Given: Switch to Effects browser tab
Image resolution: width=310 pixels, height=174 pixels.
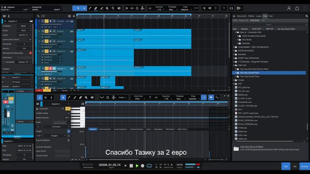Looking at the screenshot, I should click(x=251, y=16).
